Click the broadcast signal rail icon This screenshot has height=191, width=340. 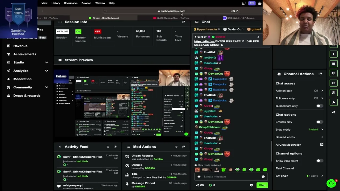point(334,83)
